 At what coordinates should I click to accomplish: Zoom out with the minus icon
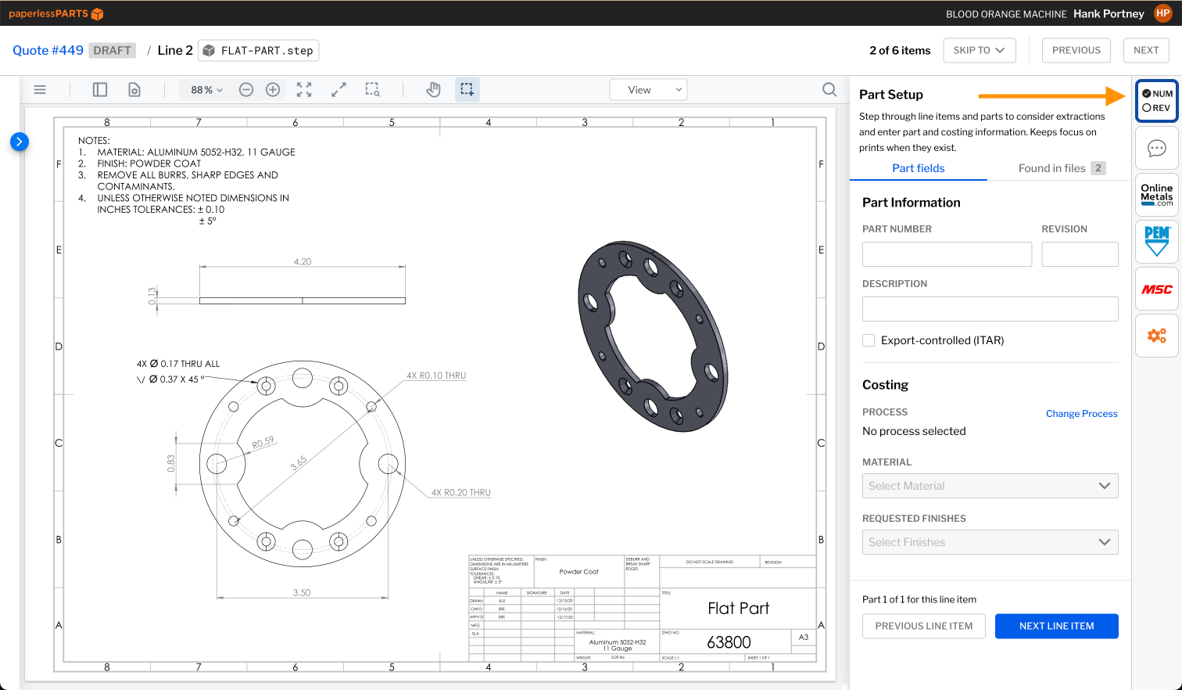click(246, 90)
